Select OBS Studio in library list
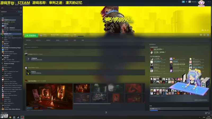 pyautogui.click(x=9, y=22)
